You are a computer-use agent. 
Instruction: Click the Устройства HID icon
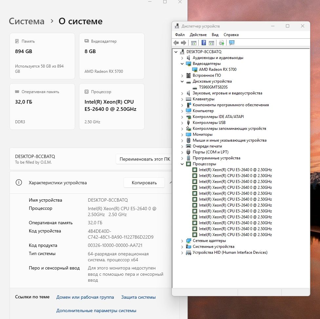pyautogui.click(x=189, y=253)
